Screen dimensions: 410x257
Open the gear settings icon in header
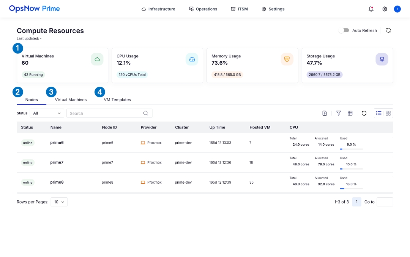(x=385, y=9)
